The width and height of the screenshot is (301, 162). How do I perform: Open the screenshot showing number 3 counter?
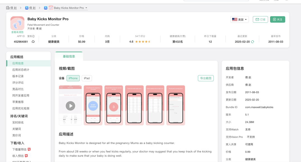coord(114,105)
